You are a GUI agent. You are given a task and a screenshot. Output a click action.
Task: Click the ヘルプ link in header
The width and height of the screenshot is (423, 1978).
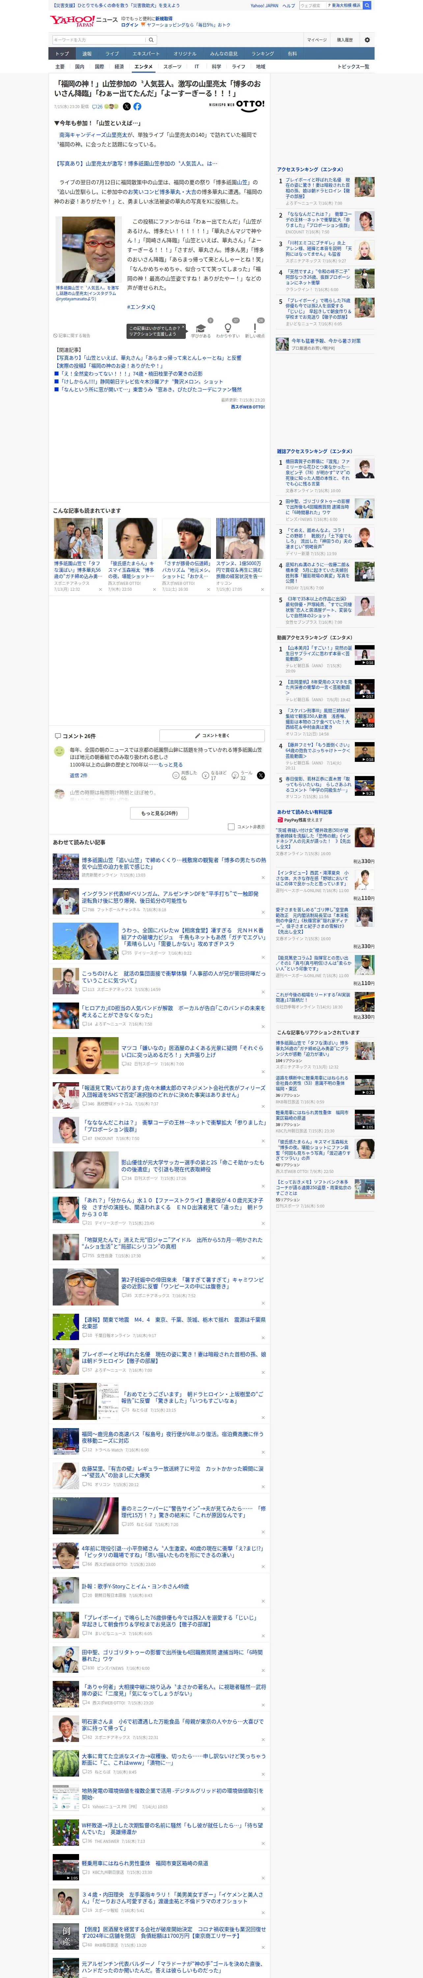tap(289, 5)
